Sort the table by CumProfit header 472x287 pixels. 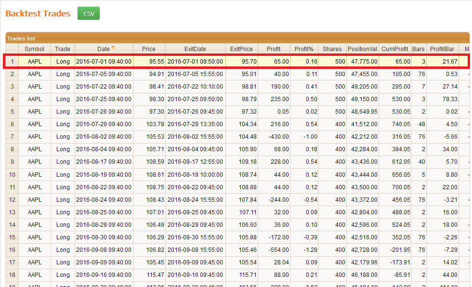pos(394,49)
